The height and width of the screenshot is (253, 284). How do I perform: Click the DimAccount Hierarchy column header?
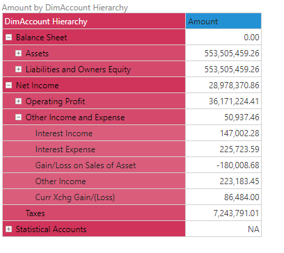(x=94, y=21)
